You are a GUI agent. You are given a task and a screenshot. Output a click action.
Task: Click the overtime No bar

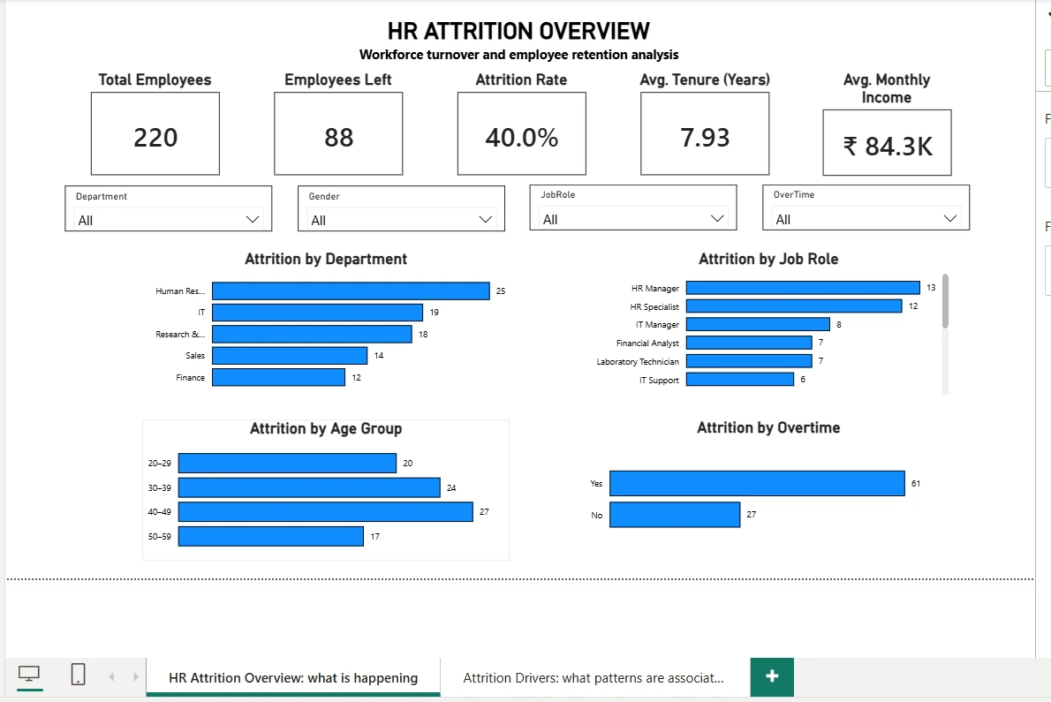pyautogui.click(x=675, y=515)
